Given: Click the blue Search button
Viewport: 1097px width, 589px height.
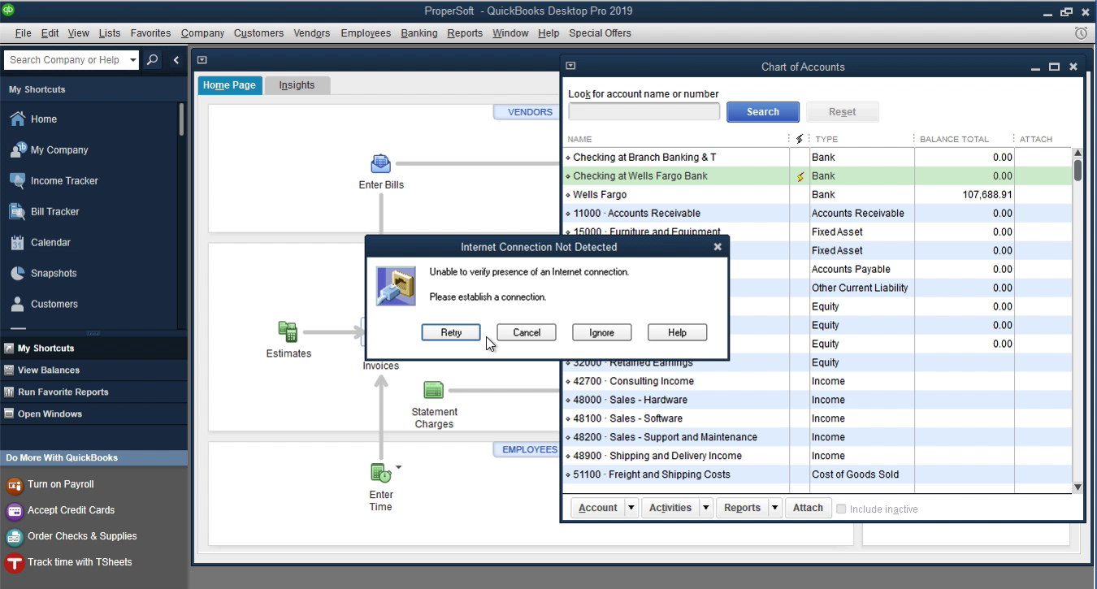Looking at the screenshot, I should pyautogui.click(x=763, y=112).
